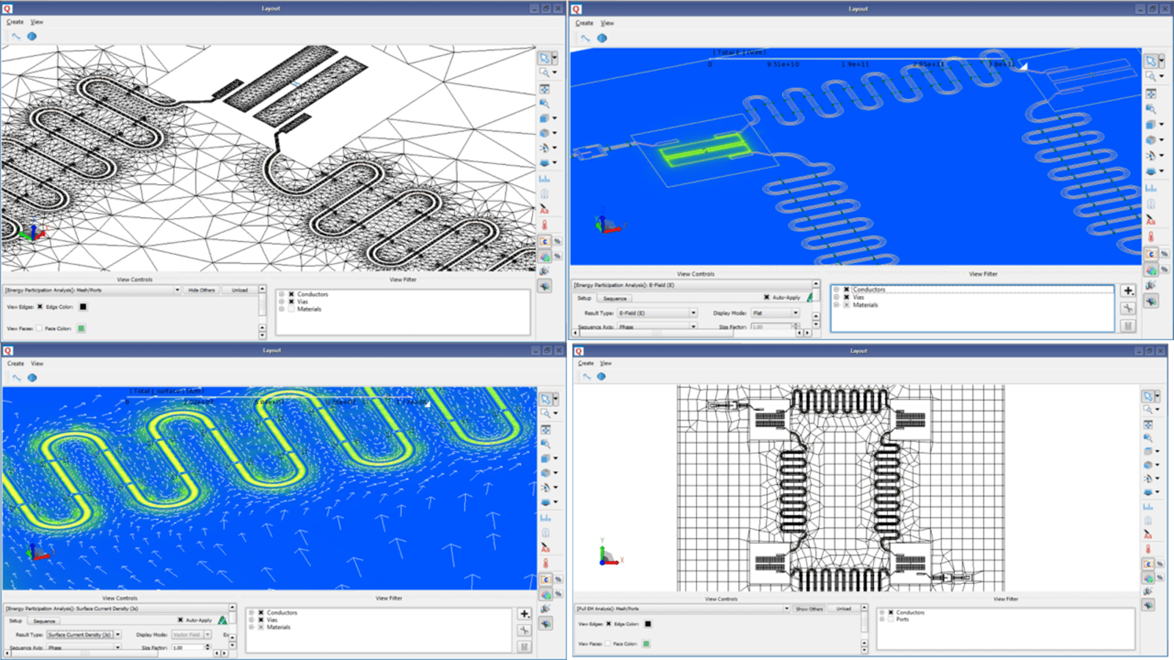Click the percent icon in the side toolbar
Image resolution: width=1174 pixels, height=660 pixels.
[x=556, y=241]
